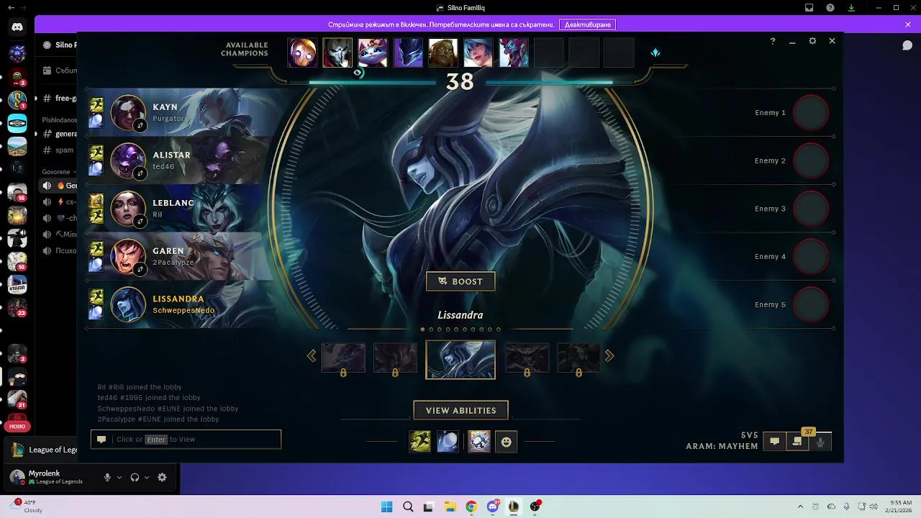Click Kayn's Ghost summoner spell icon
The image size is (921, 518).
click(x=96, y=105)
